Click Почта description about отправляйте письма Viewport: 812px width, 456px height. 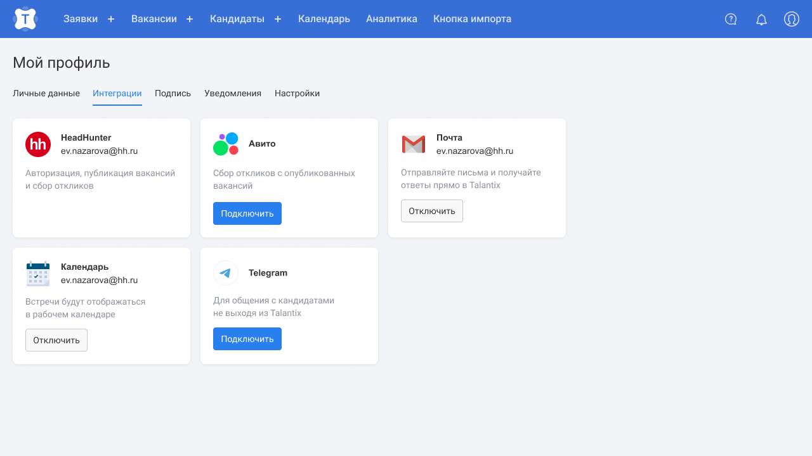coord(471,179)
